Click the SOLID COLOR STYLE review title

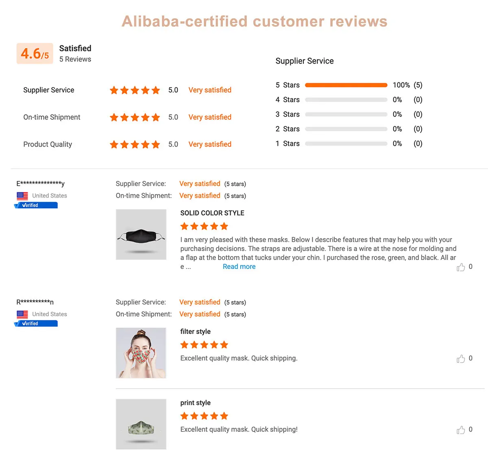point(212,213)
